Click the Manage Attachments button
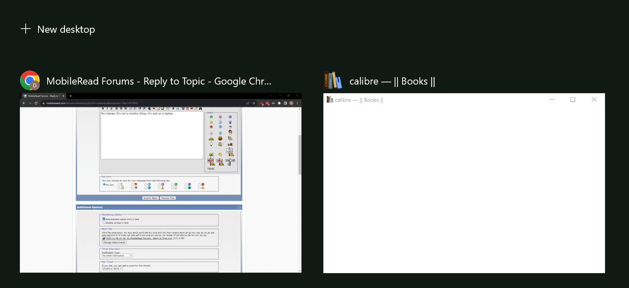 pos(114,242)
